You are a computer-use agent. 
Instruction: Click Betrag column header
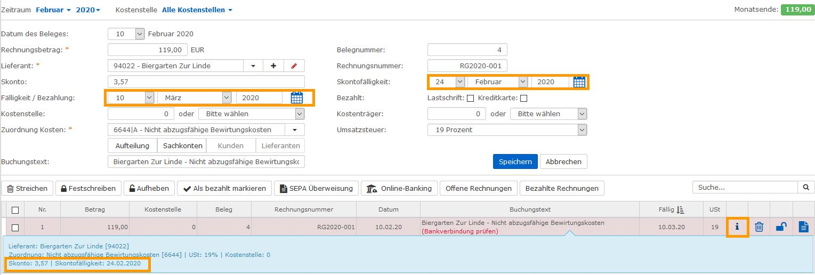(x=95, y=210)
